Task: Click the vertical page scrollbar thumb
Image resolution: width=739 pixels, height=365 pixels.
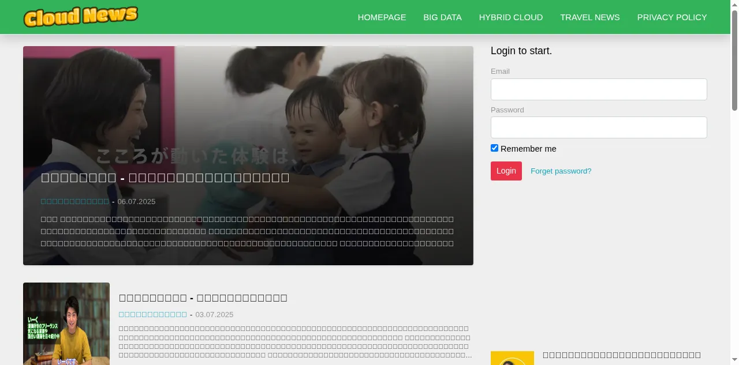Action: tap(734, 60)
